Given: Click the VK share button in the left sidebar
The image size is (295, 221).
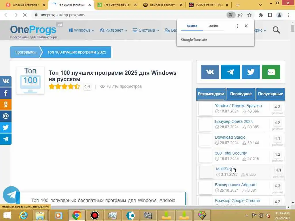Looking at the screenshot, I should click(x=6, y=81).
